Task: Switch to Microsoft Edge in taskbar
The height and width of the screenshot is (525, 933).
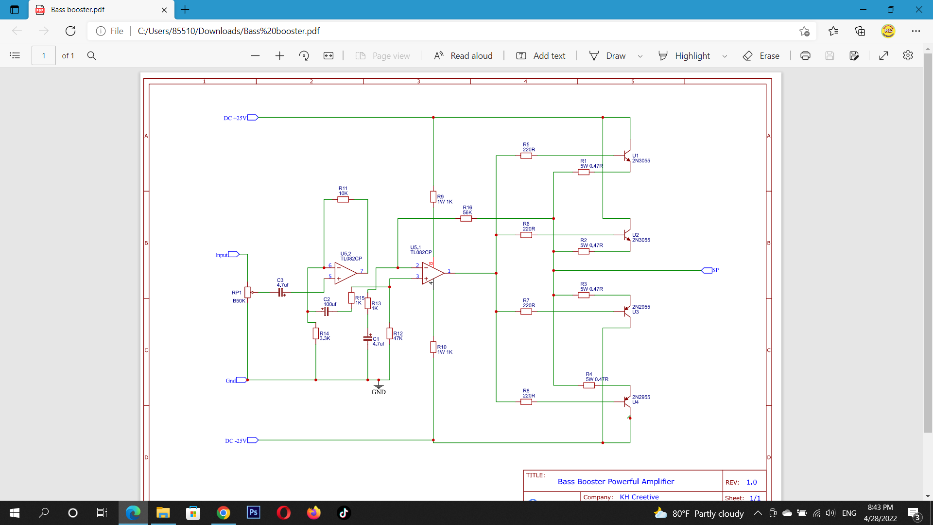Action: click(x=133, y=513)
